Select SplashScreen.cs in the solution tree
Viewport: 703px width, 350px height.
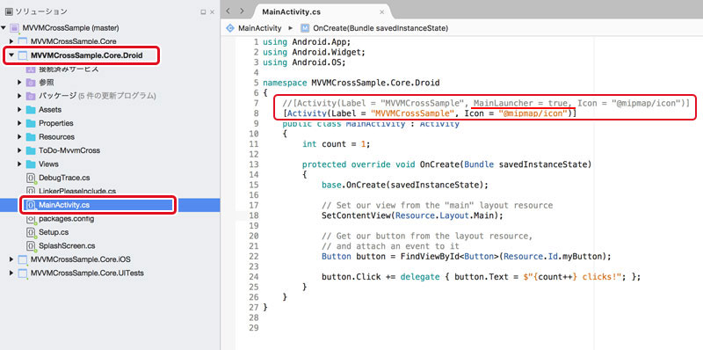pos(67,246)
